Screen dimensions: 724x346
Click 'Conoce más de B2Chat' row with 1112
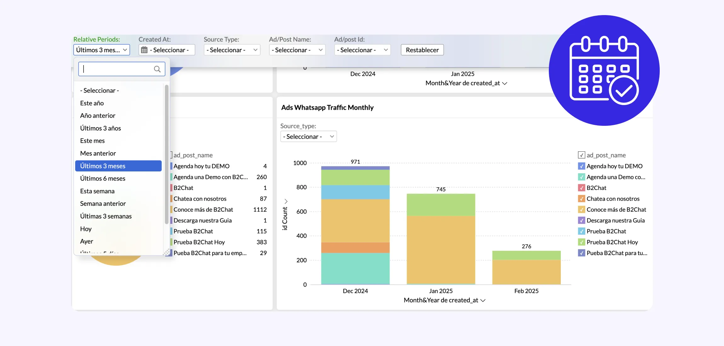[219, 209]
